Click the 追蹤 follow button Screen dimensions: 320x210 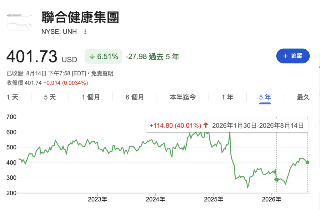(293, 56)
